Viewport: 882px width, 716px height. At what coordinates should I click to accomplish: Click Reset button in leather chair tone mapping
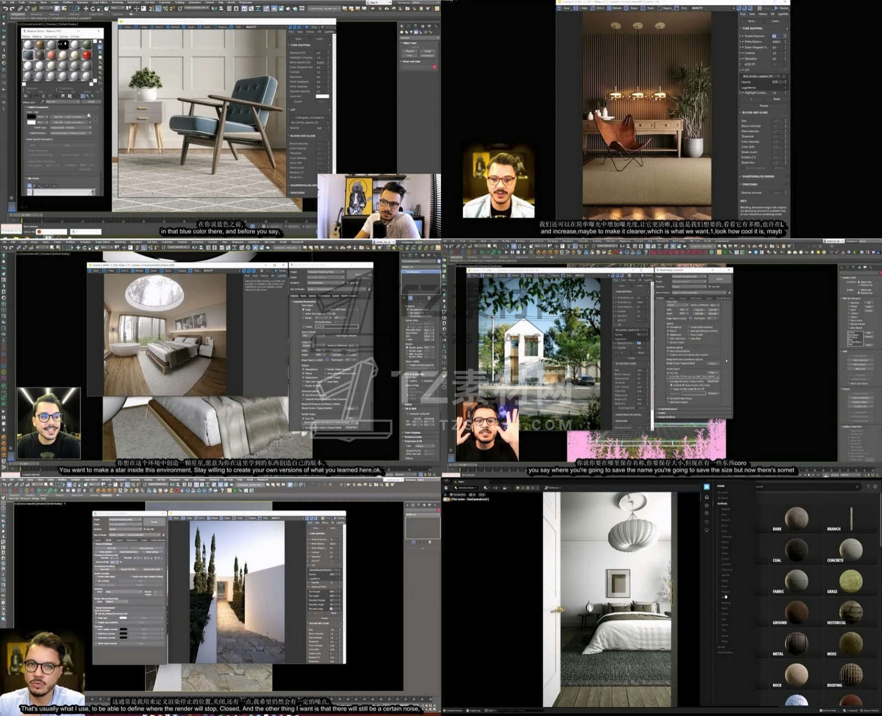[x=776, y=99]
